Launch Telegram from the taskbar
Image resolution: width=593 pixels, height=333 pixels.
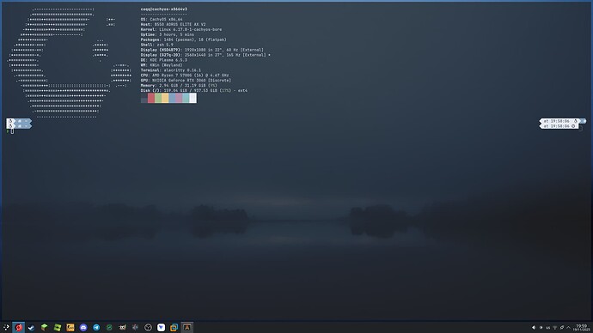pos(96,327)
